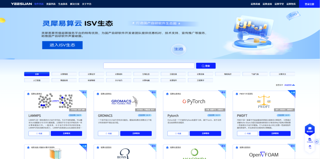Select the 生物信息 category filter
This screenshot has height=159, width=320.
pos(146,74)
